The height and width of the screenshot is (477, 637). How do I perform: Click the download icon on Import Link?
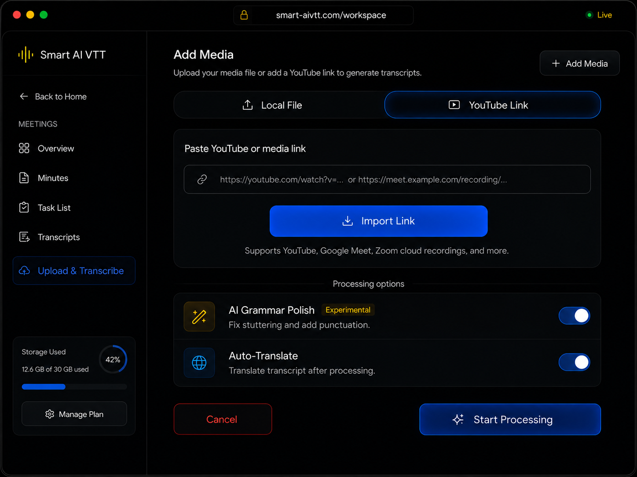pos(348,221)
